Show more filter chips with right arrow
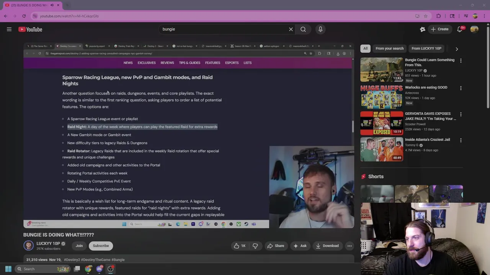Image resolution: width=490 pixels, height=275 pixels. coord(456,49)
